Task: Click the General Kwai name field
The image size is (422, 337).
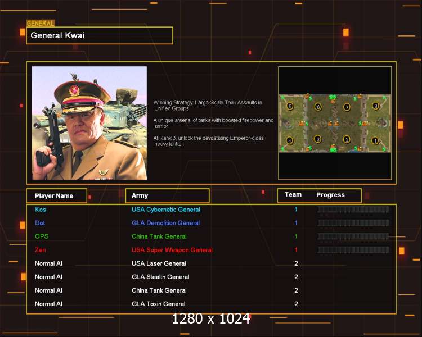Action: [100, 35]
